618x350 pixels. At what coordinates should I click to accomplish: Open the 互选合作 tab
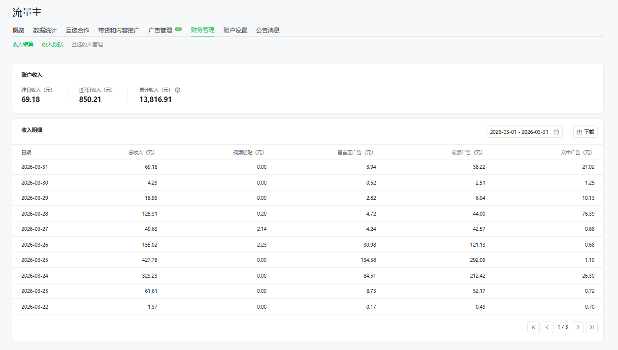click(x=78, y=31)
